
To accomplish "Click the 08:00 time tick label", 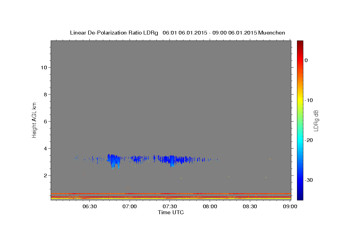I will pyautogui.click(x=210, y=206).
